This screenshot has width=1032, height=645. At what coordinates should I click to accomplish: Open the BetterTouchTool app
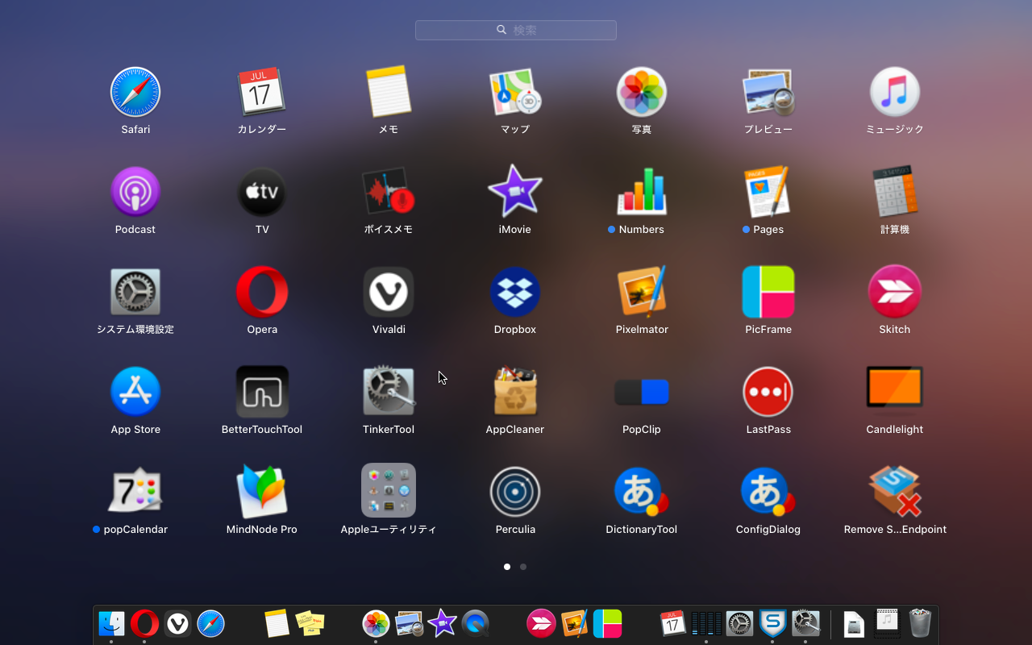262,392
